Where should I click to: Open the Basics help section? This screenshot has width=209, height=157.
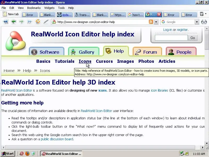(x=43, y=61)
